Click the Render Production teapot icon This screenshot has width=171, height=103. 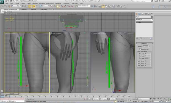(x=124, y=6)
